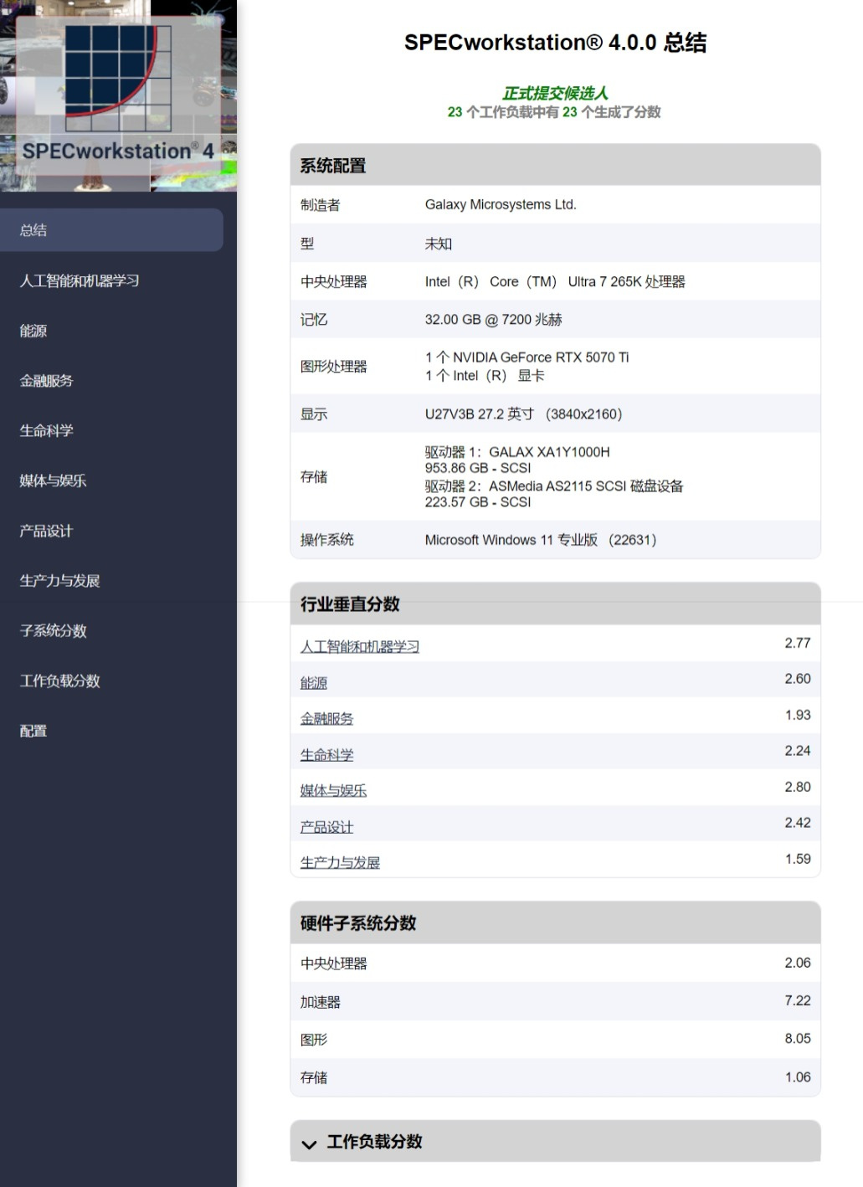863x1187 pixels.
Task: Click the 产品设计 link in scores table
Action: (327, 826)
